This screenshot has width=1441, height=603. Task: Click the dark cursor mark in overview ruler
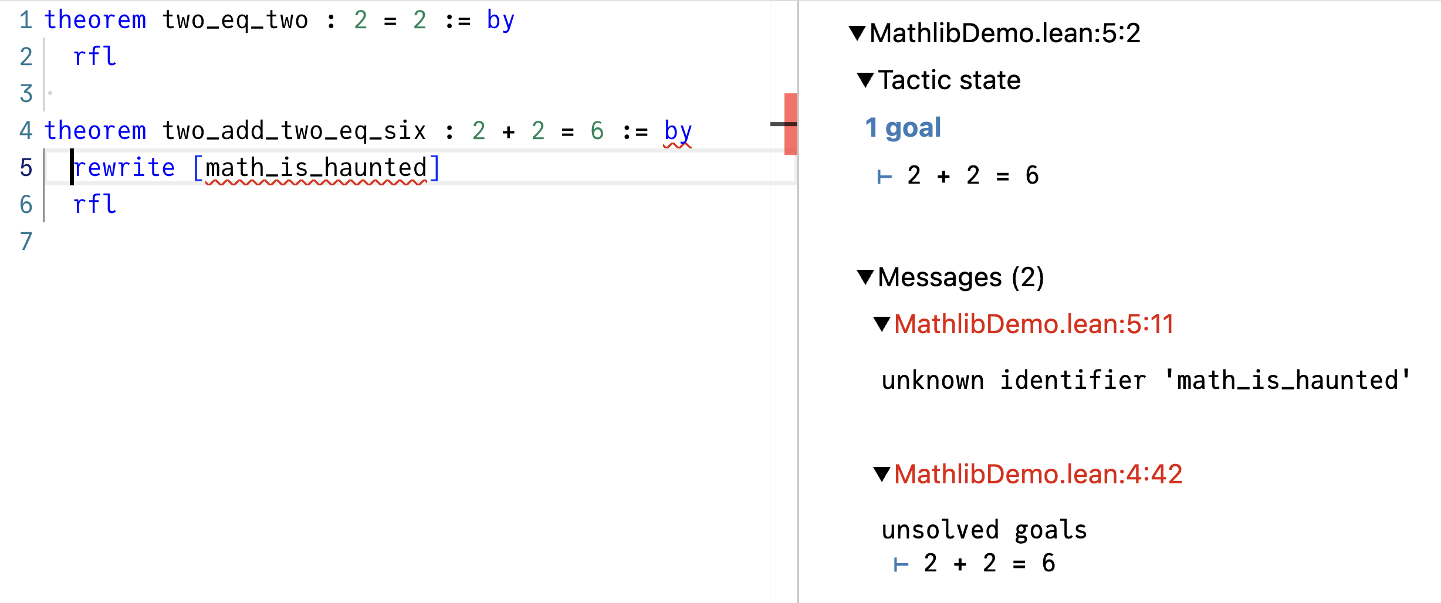[x=783, y=124]
